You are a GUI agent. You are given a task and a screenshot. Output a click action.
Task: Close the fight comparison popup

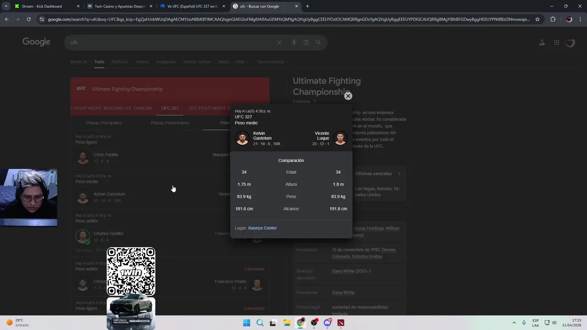coord(348,96)
